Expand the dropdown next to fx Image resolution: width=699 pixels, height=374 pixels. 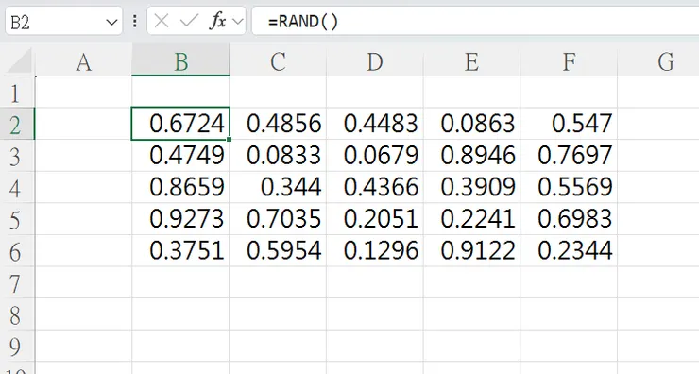click(238, 21)
